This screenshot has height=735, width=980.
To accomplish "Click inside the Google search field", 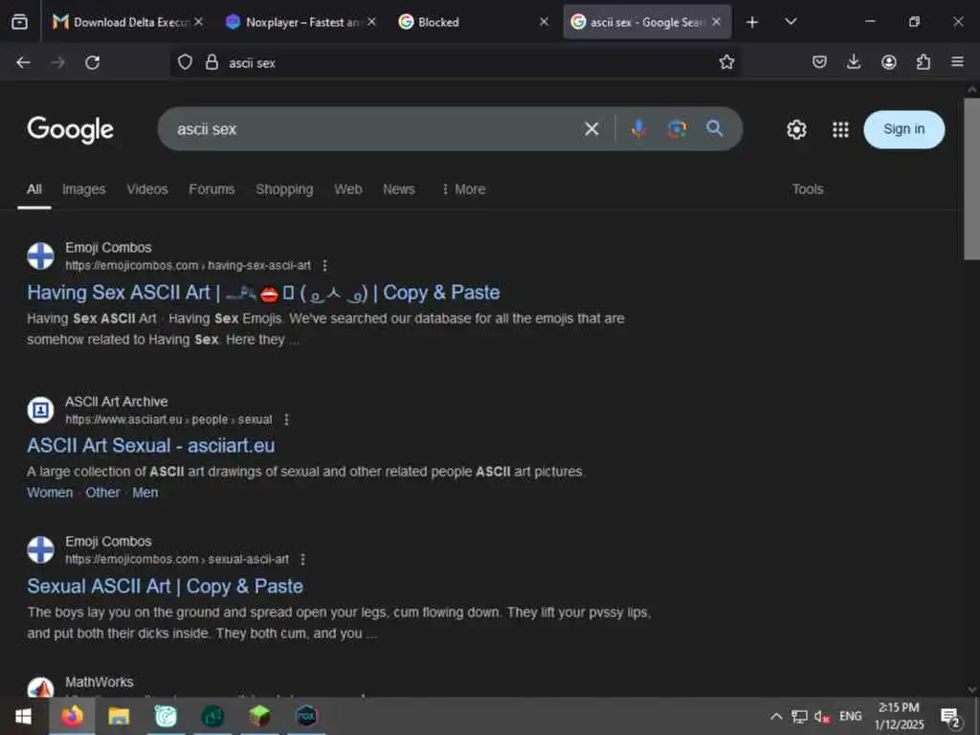I will [x=375, y=129].
